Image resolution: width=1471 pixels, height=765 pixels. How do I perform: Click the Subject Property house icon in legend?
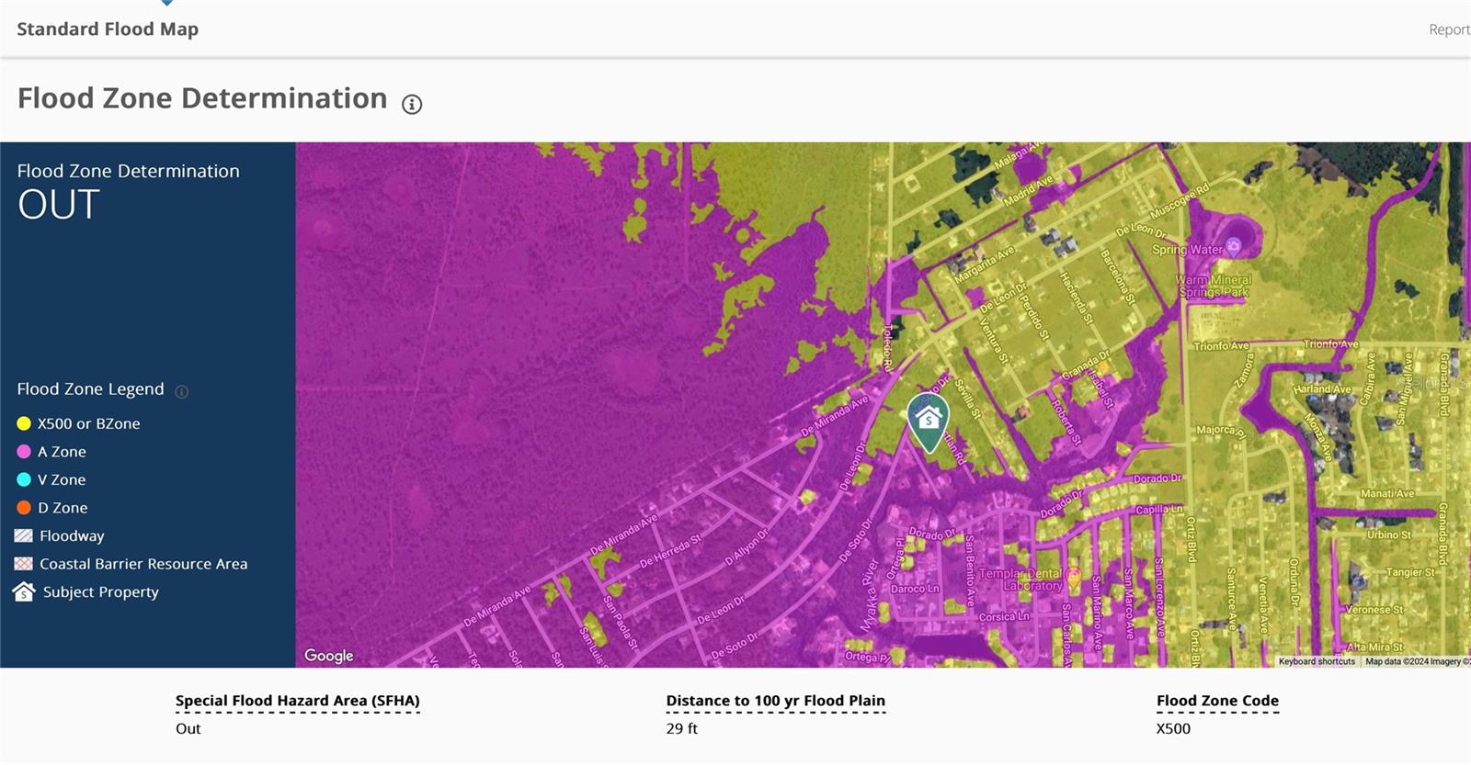(24, 592)
